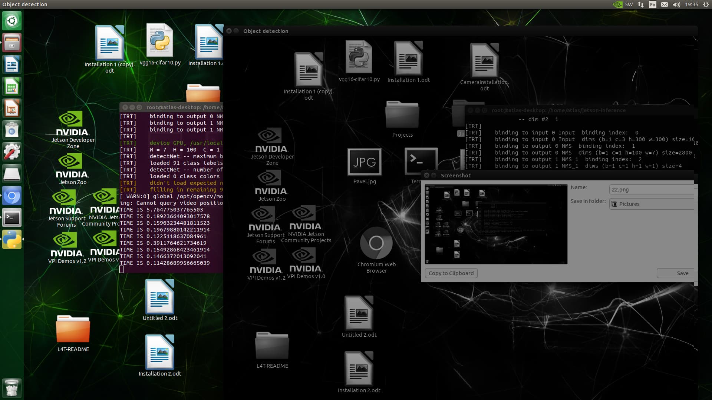Click the Object detection window title

pos(266,31)
